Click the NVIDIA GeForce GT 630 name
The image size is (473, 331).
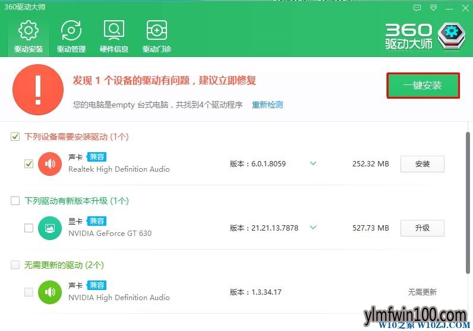click(x=110, y=233)
